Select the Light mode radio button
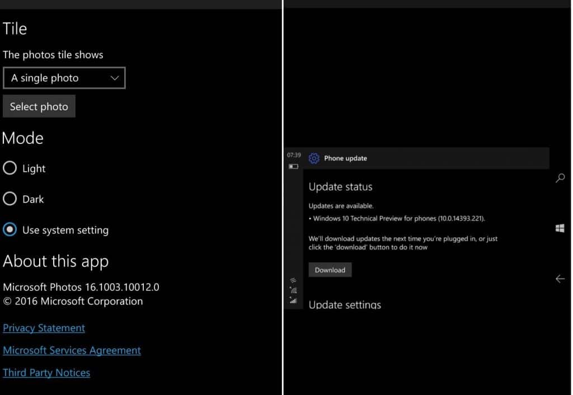The width and height of the screenshot is (573, 395). (x=9, y=168)
